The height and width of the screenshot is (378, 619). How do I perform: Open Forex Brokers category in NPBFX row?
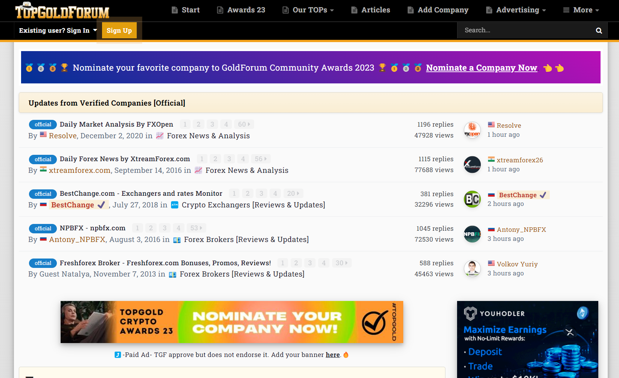[246, 240]
